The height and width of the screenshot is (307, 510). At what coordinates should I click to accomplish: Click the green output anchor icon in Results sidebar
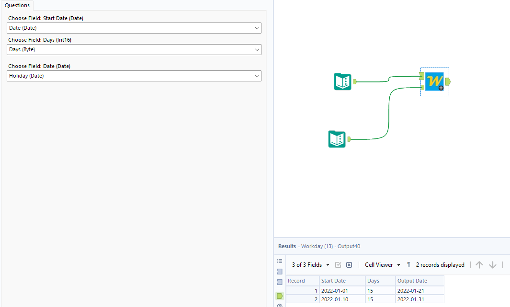(280, 296)
